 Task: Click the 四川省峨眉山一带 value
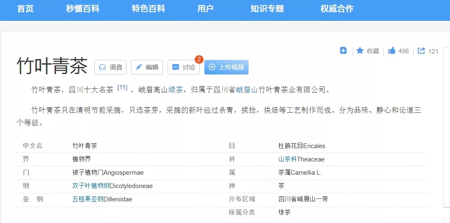[303, 199]
